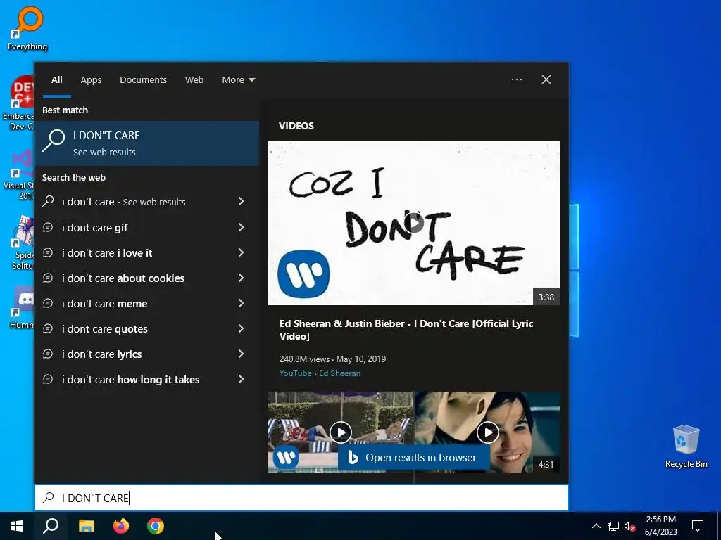The width and height of the screenshot is (721, 540).
Task: Expand arrow beside 'i don't care how long it takes'
Action: pyautogui.click(x=241, y=379)
